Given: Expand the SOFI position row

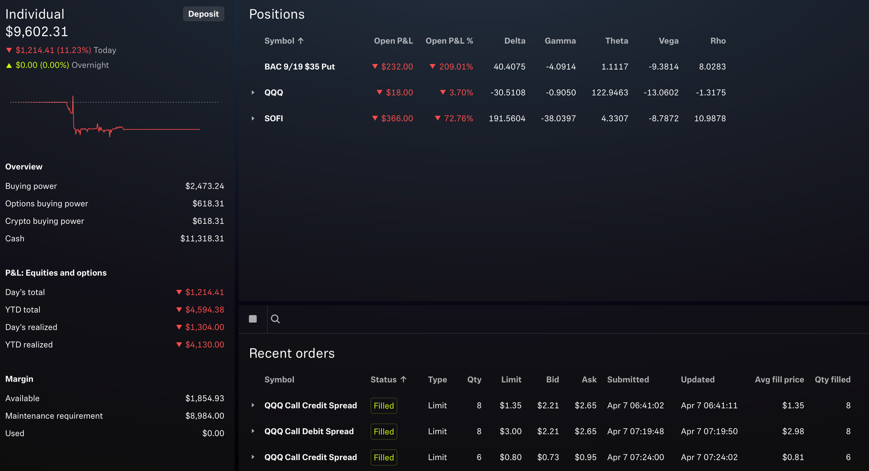Looking at the screenshot, I should (253, 118).
